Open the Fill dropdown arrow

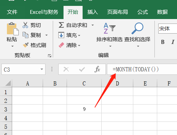pos(79,35)
